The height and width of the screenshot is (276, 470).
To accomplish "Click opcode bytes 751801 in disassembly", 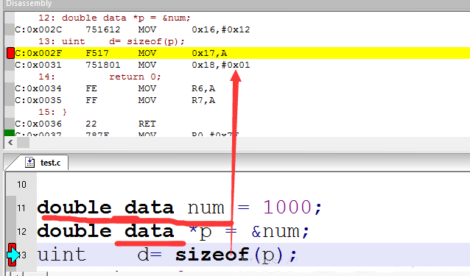I will click(103, 65).
